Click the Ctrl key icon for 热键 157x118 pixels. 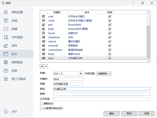pyautogui.click(x=6, y=29)
